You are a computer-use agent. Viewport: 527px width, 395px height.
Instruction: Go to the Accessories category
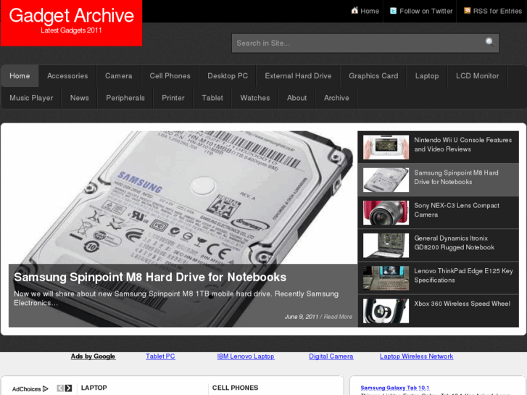click(67, 76)
